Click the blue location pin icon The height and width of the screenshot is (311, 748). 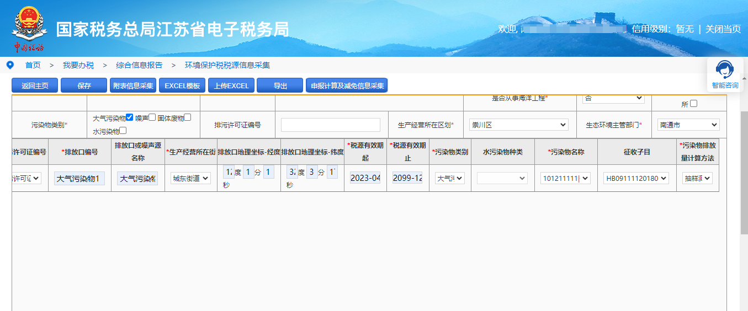(10, 65)
